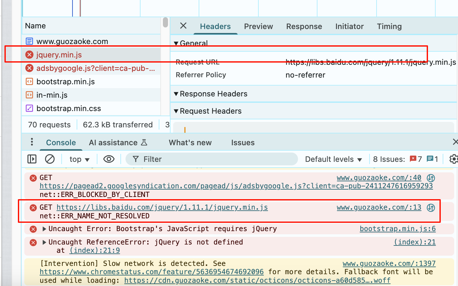Open source link www.guozaoke.com/:13
The height and width of the screenshot is (286, 458).
pos(379,207)
